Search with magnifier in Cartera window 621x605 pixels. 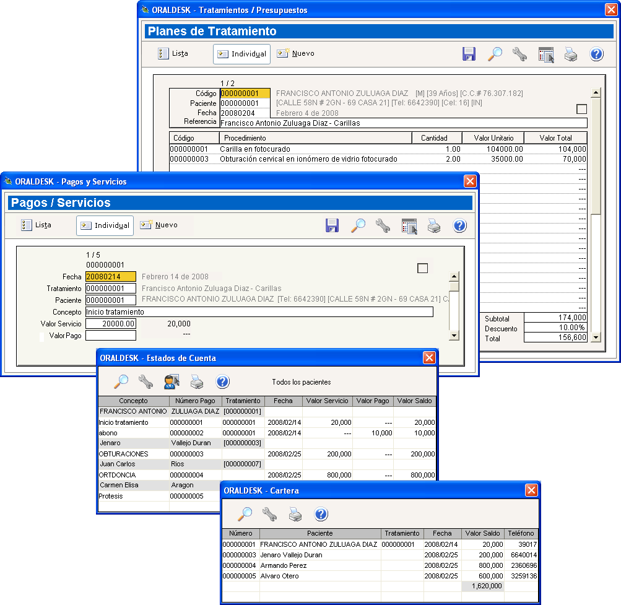245,514
